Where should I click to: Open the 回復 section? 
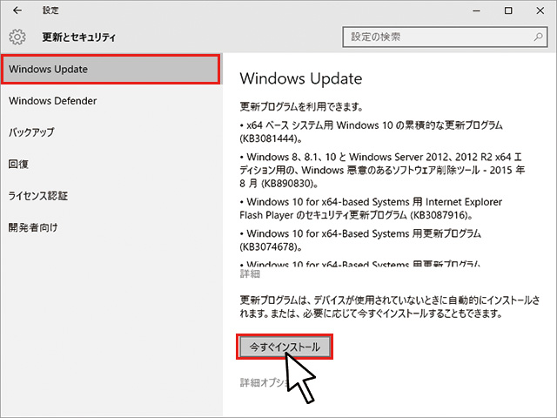pyautogui.click(x=18, y=165)
